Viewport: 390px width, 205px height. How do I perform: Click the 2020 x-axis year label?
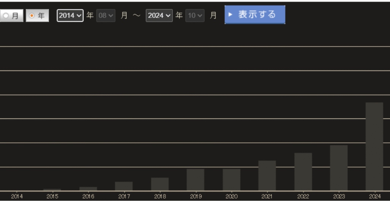[x=231, y=197]
